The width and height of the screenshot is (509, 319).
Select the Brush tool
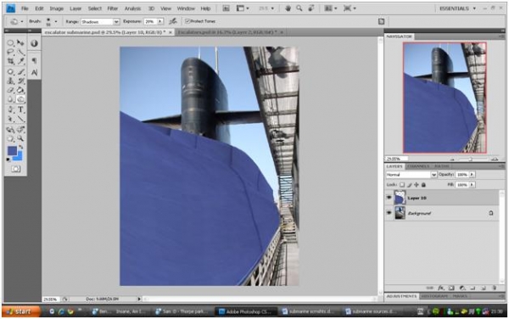coord(20,72)
